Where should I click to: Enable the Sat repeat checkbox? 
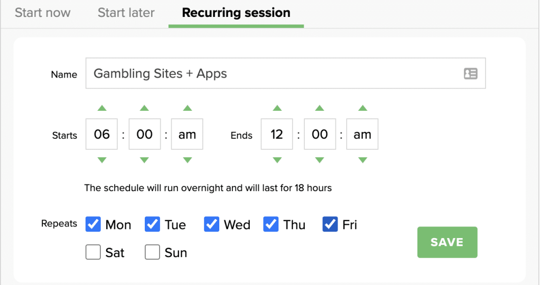tap(93, 253)
